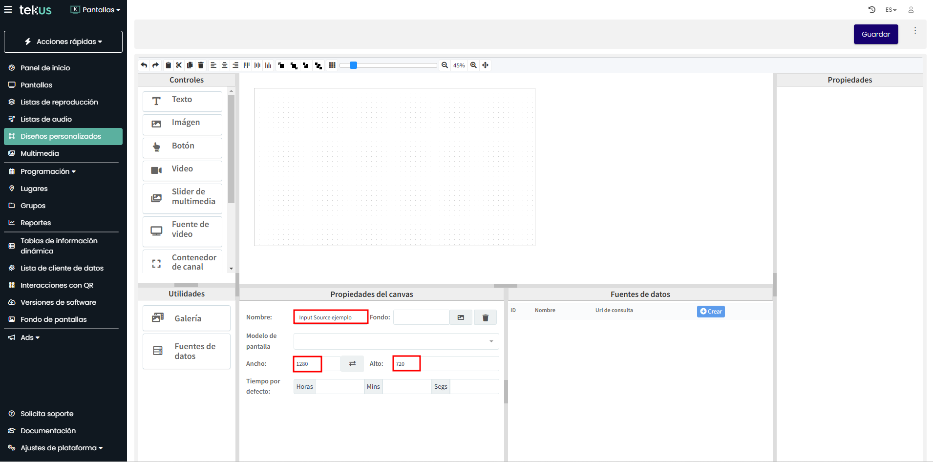Open Multimedia in the sidebar
The image size is (933, 462).
point(40,153)
